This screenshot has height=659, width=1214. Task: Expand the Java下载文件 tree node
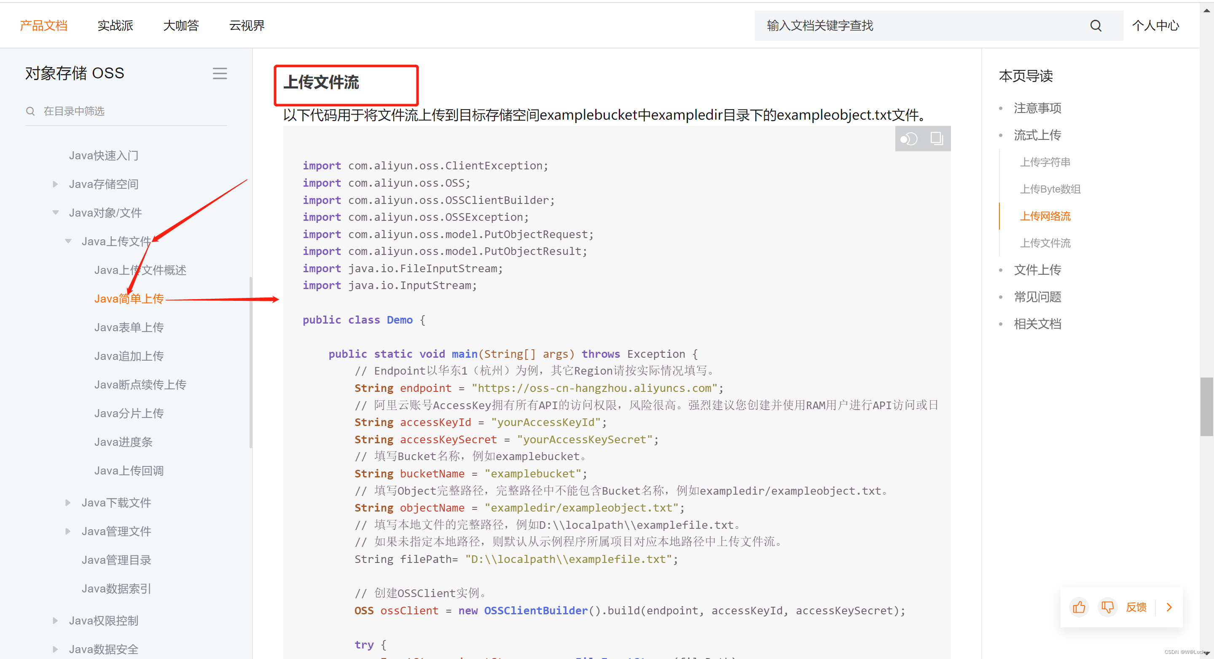(68, 503)
